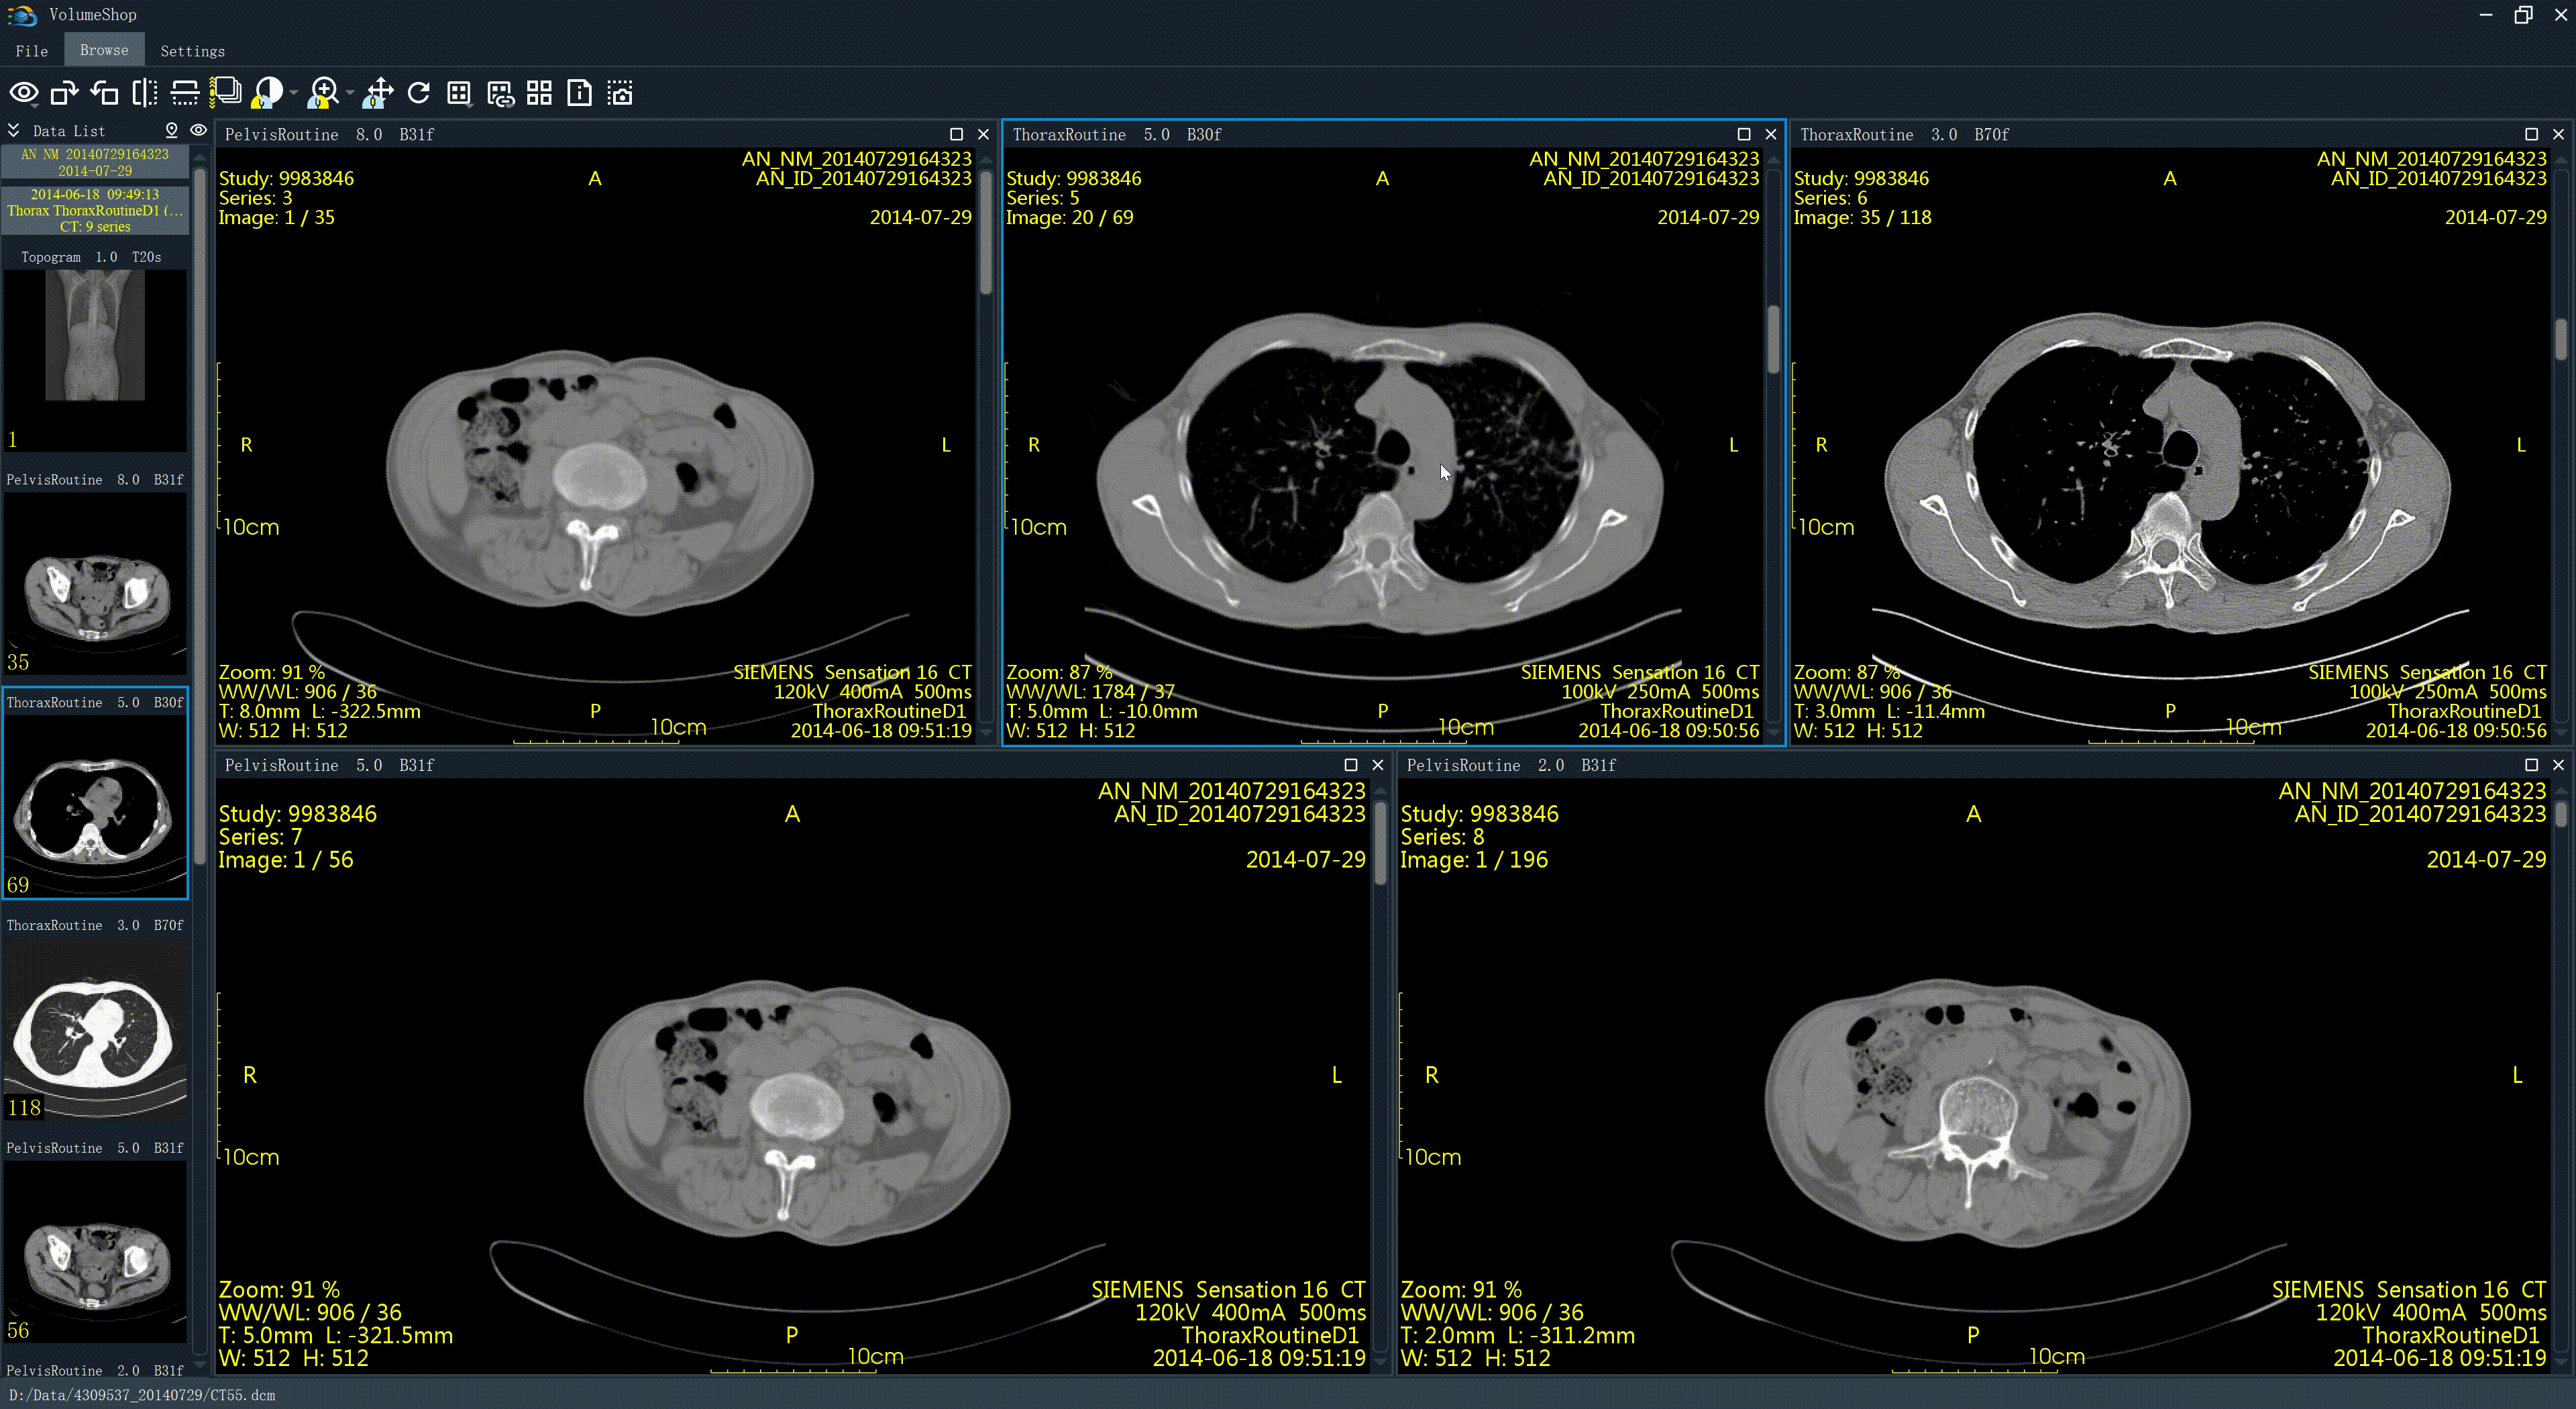Restore down the VolumeShop window
Viewport: 2576px width, 1409px height.
2523,15
